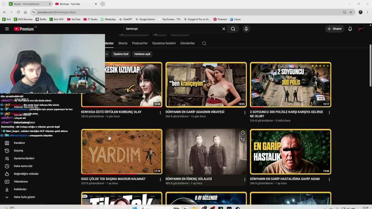This screenshot has height=209, width=372.
Task: Click the page vertical scrollbar
Action: pos(370,65)
